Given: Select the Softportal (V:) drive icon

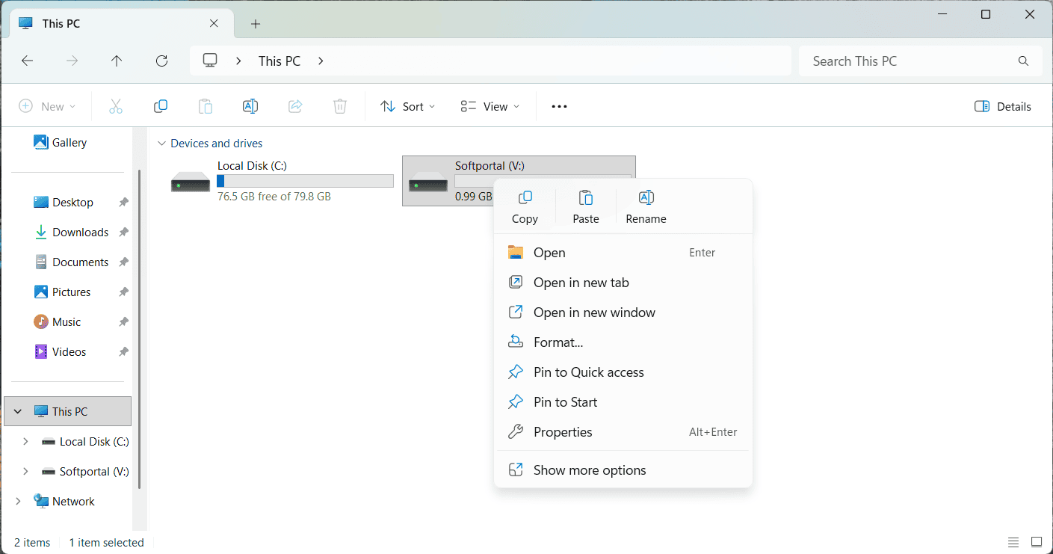Looking at the screenshot, I should click(428, 182).
